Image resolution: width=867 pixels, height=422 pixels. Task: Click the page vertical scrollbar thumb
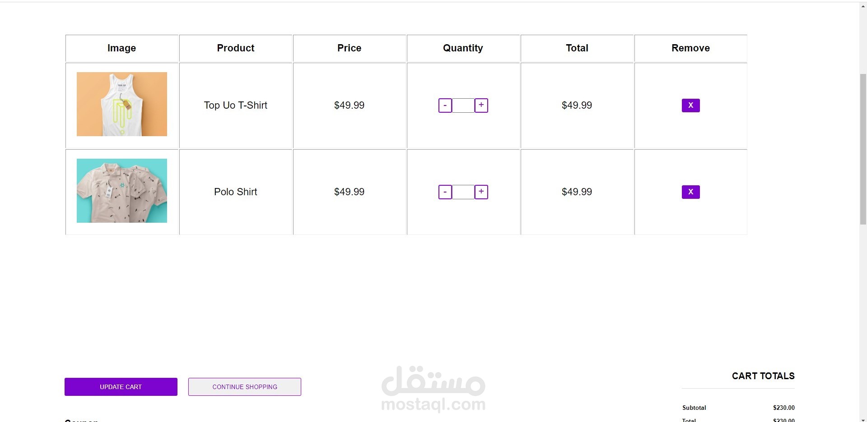[863, 149]
